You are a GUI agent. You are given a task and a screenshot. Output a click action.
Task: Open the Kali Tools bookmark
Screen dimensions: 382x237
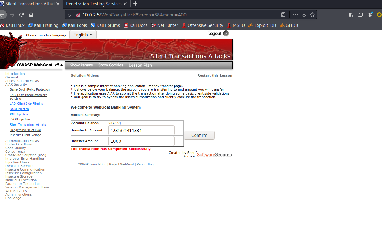point(74,25)
